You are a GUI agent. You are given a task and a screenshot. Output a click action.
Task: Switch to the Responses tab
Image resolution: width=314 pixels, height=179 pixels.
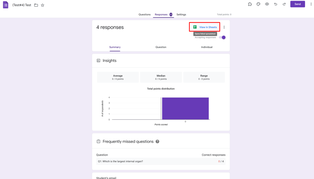161,14
